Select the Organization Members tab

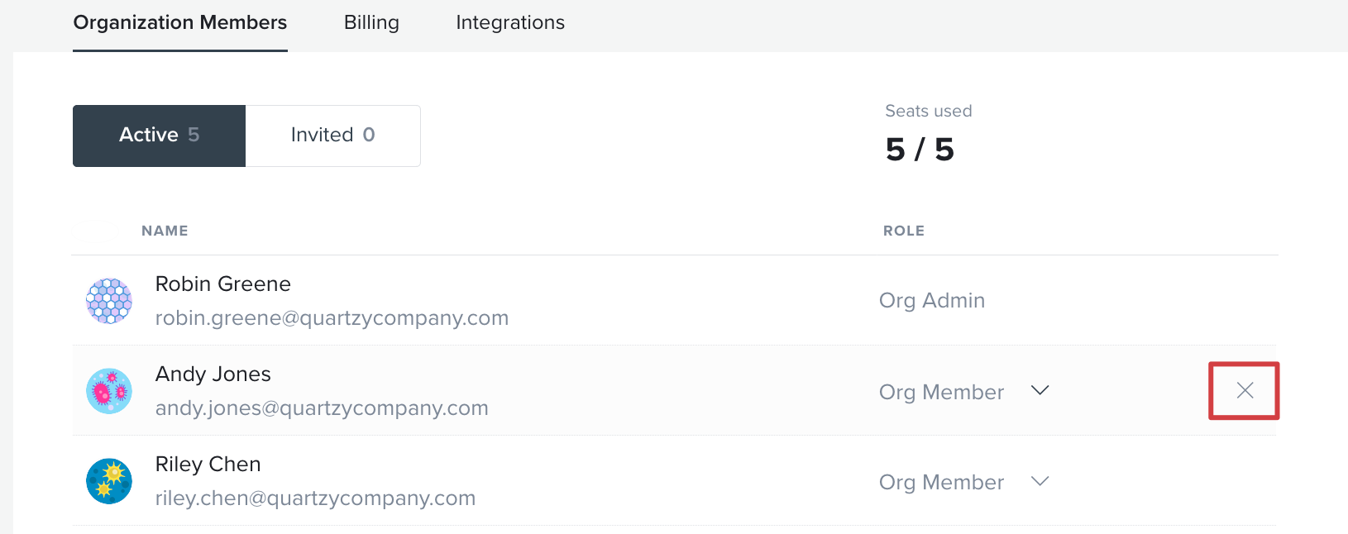click(180, 22)
